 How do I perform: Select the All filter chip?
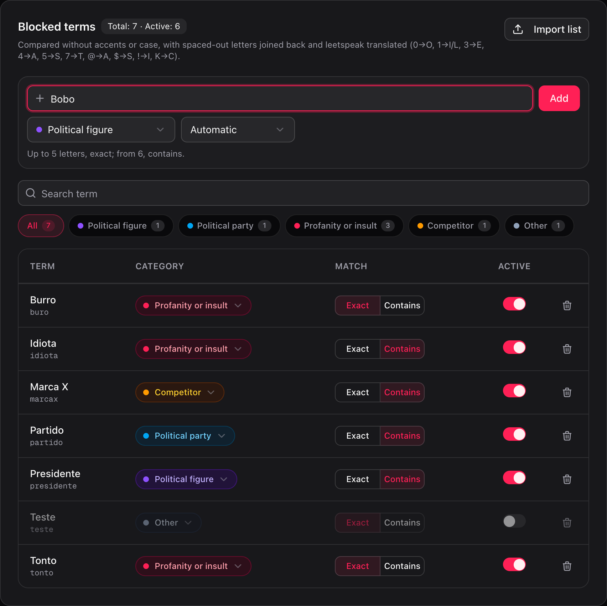coord(41,226)
